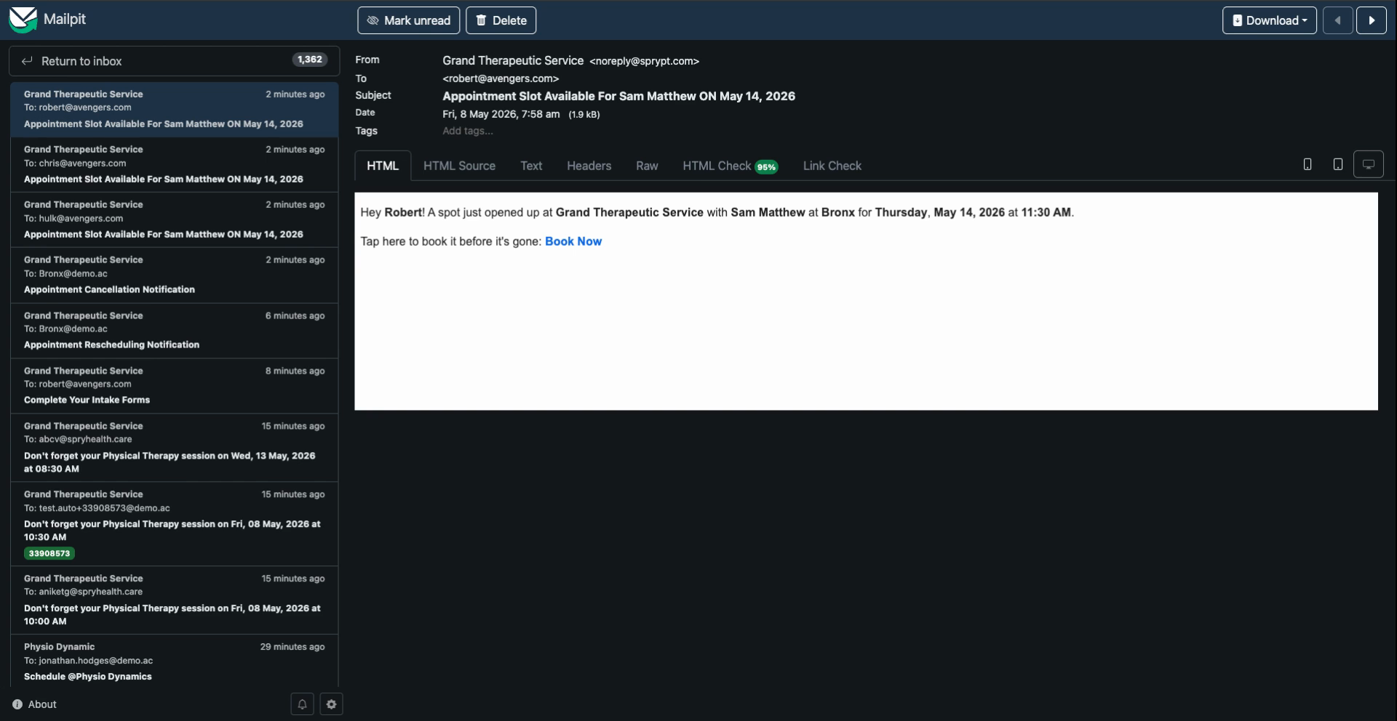Open the Schedule @Physio Dynamics email

coord(174,661)
